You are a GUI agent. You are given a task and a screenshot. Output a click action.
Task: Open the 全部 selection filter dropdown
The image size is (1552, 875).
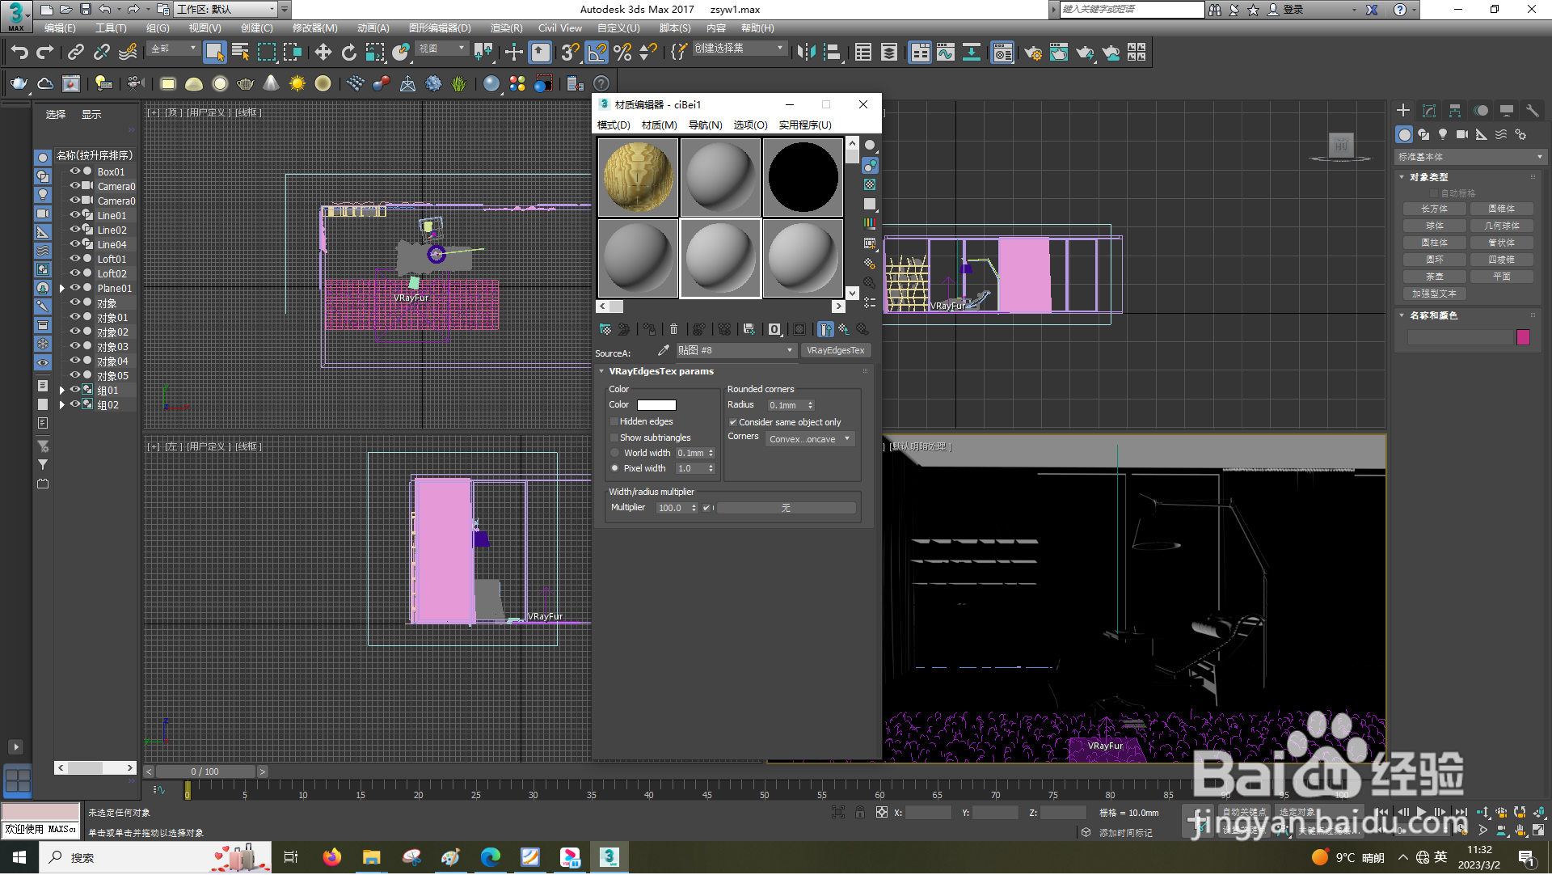click(174, 49)
